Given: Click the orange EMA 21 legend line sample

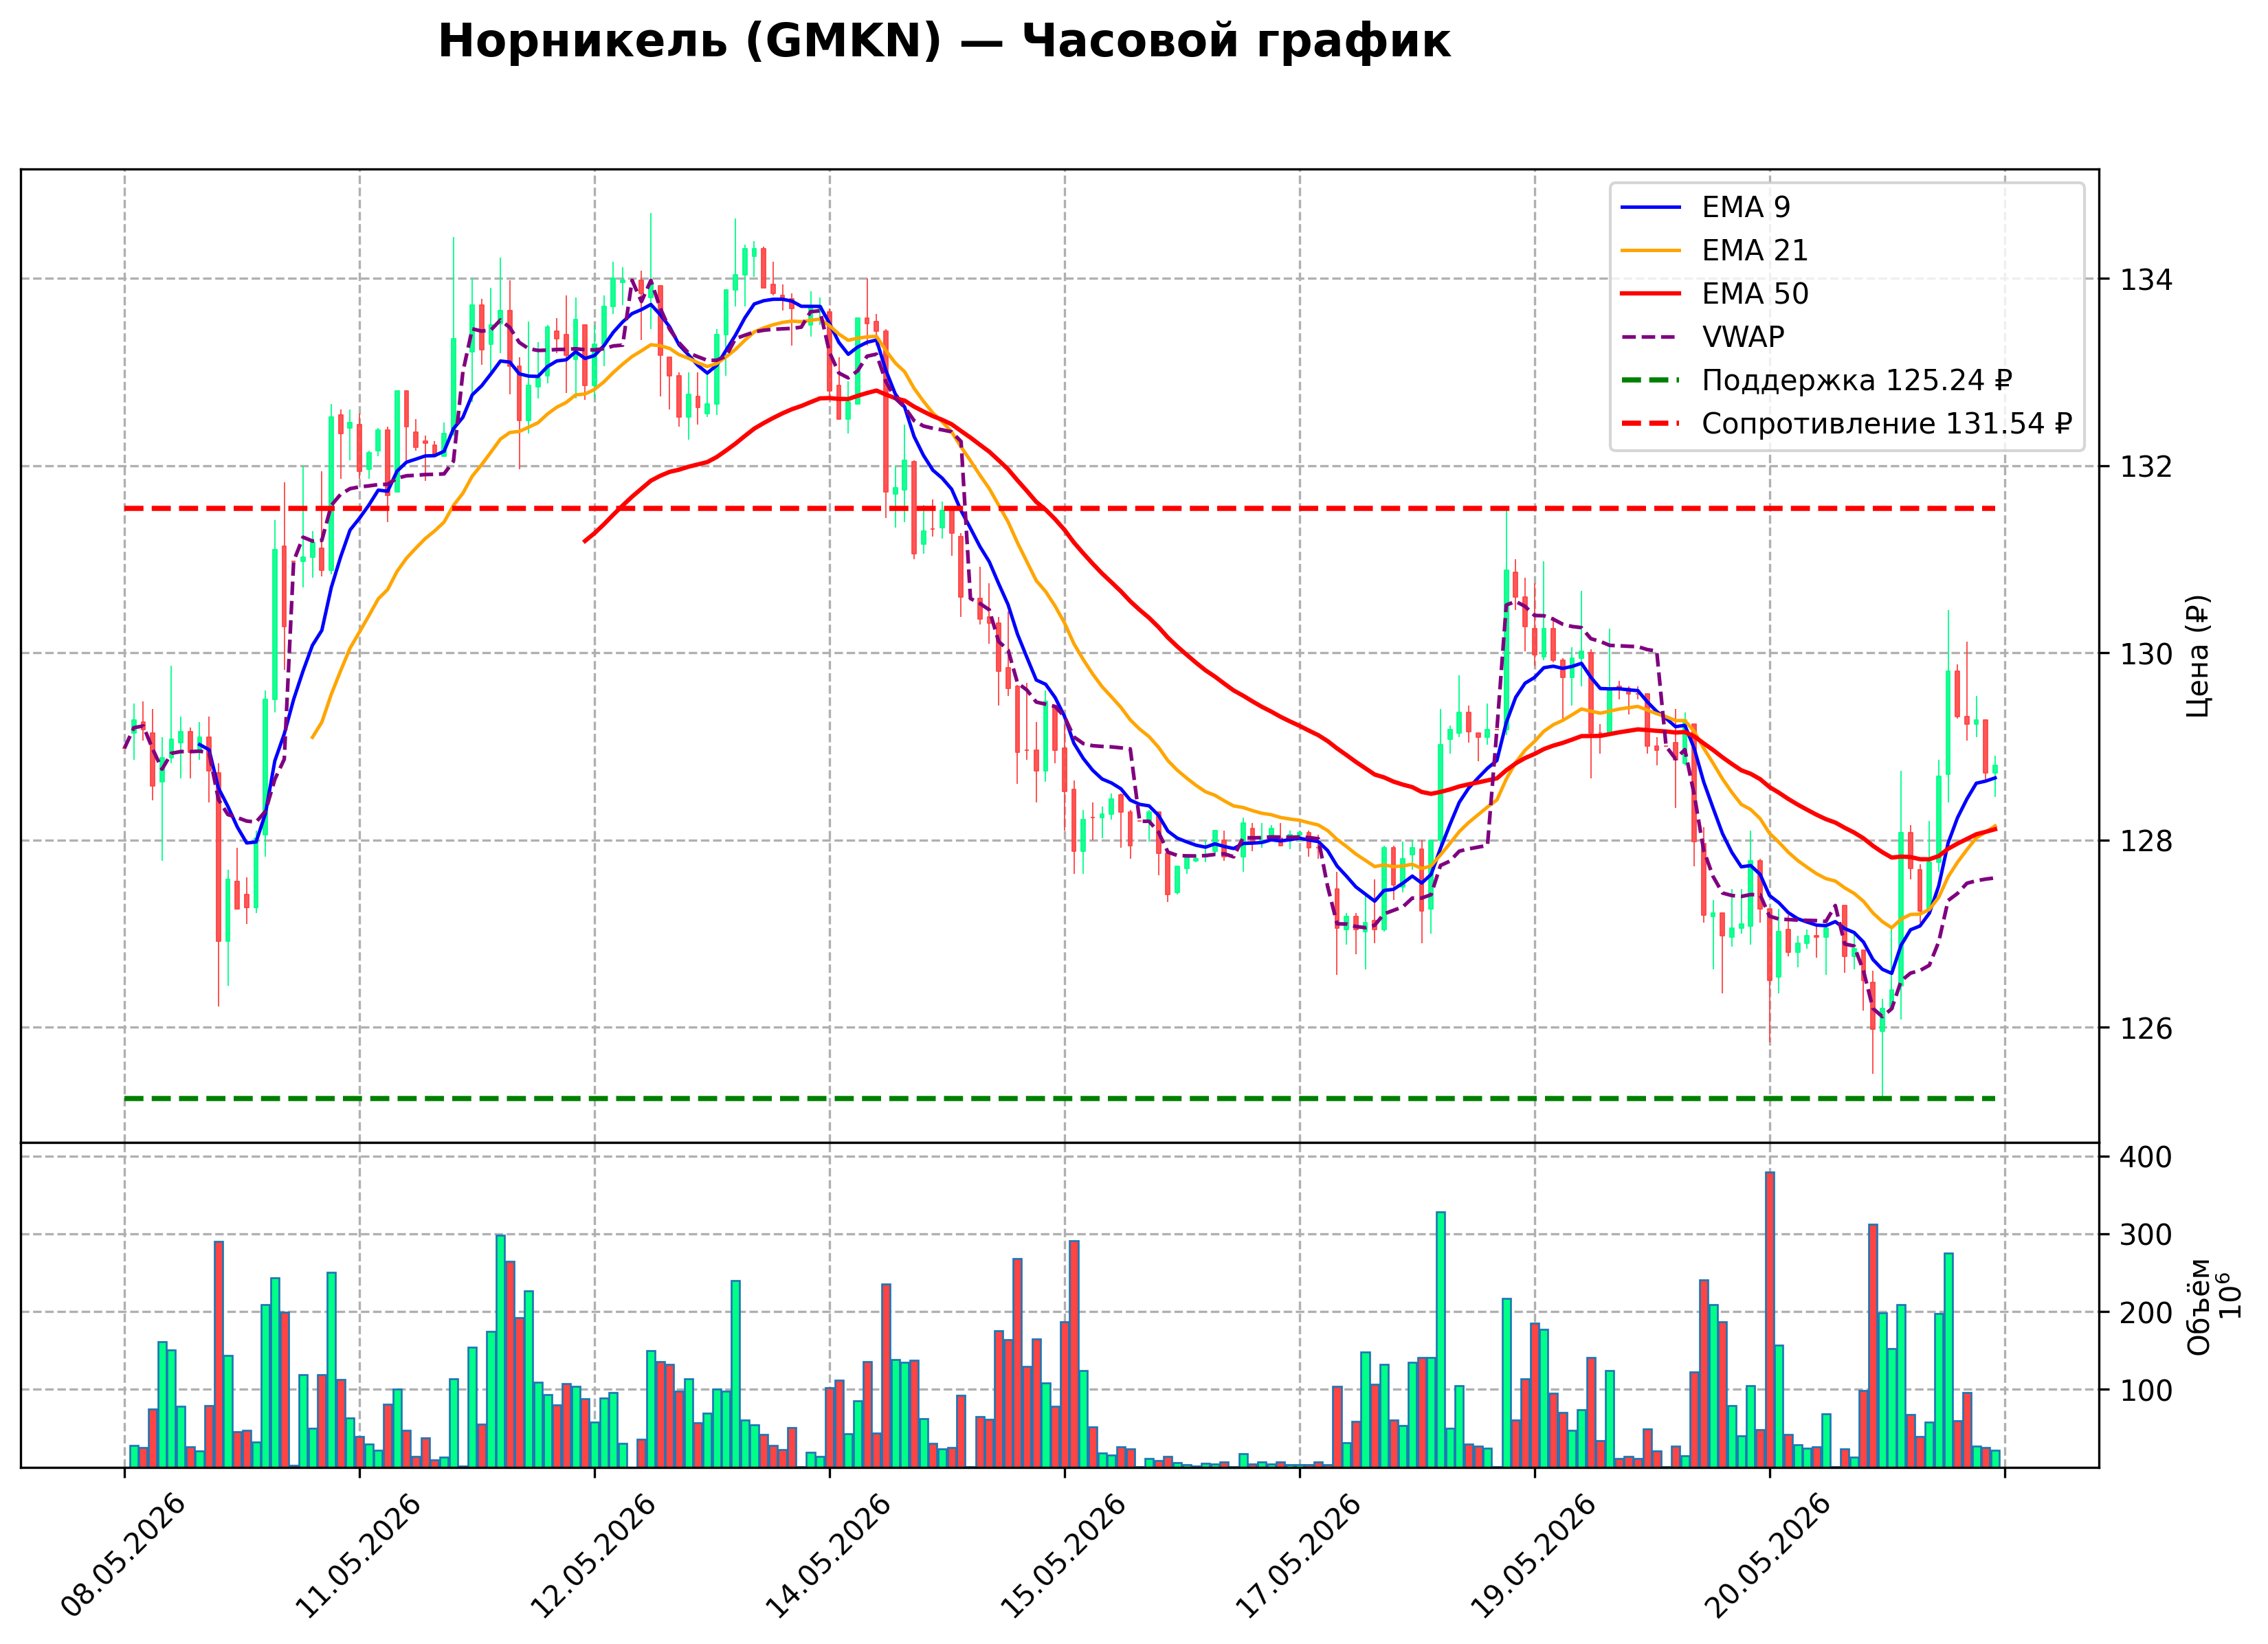Looking at the screenshot, I should [x=1651, y=251].
